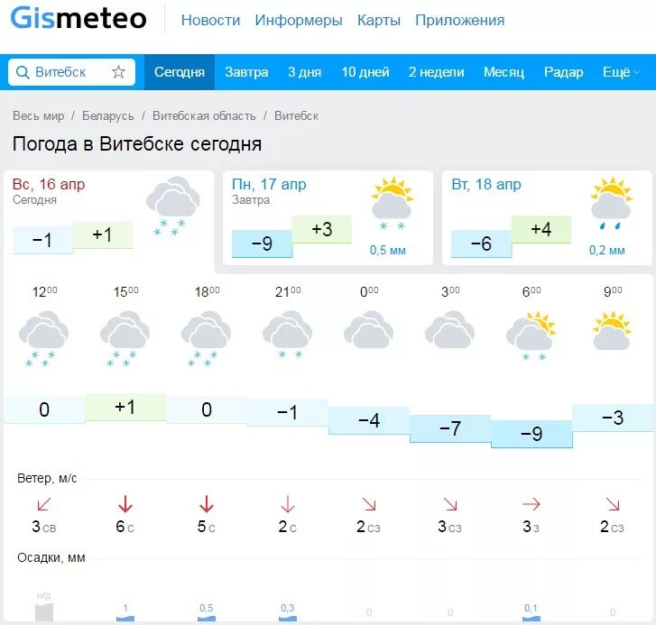Click the snow cloud icon for today
The width and height of the screenshot is (656, 625).
pyautogui.click(x=172, y=207)
